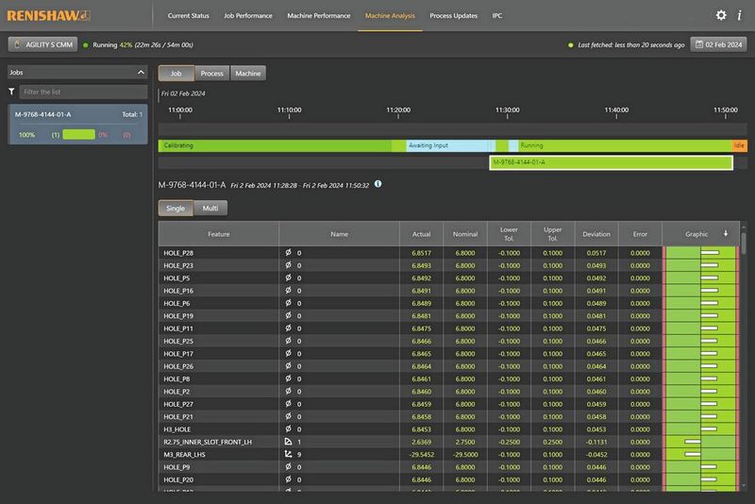Viewport: 755px width, 504px height.
Task: Click the diameter icon for HOLE_P5
Action: (x=288, y=277)
